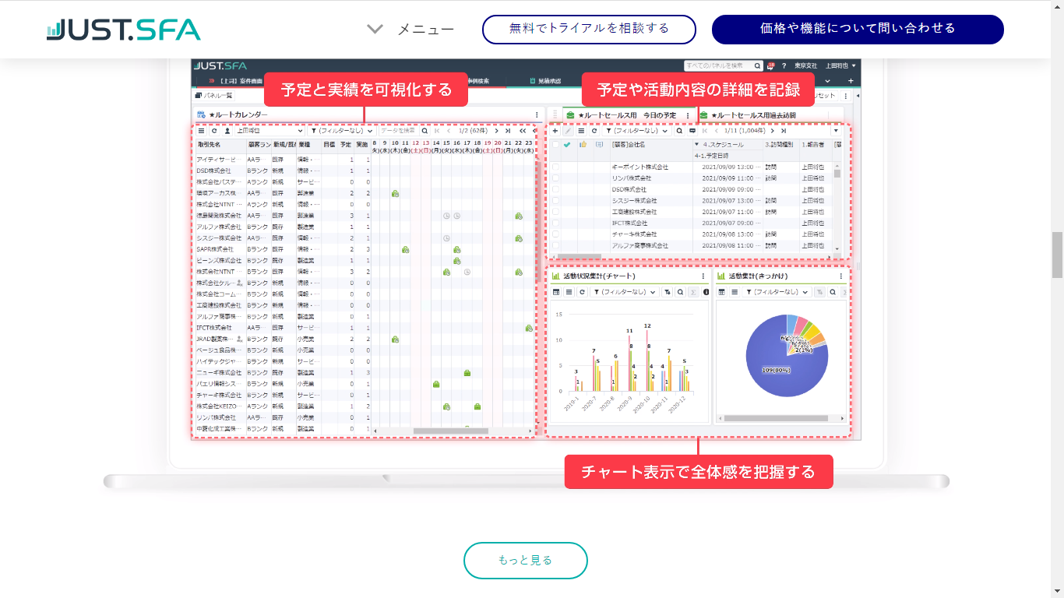Click the comment icon in 今日の予定 toolbar

click(692, 131)
